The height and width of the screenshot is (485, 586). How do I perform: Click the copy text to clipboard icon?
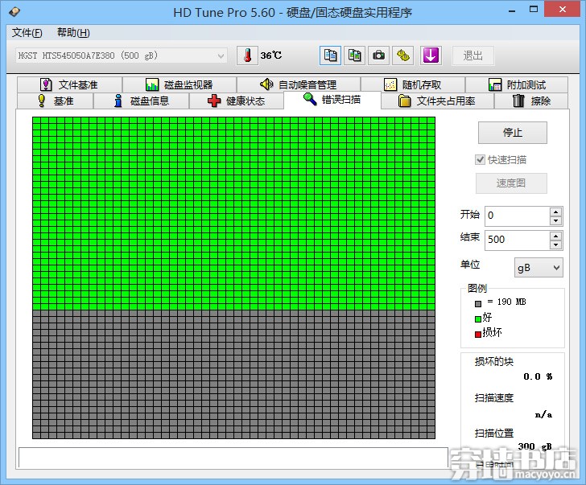(330, 55)
